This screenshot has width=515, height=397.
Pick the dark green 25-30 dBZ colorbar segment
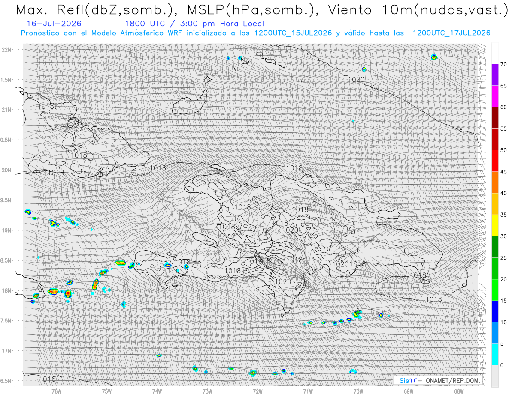click(x=495, y=247)
